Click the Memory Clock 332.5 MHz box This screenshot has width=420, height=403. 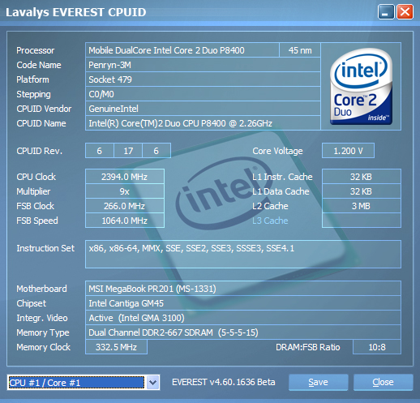(116, 347)
